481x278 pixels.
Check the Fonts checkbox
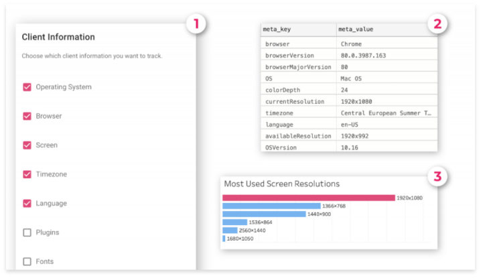27,261
